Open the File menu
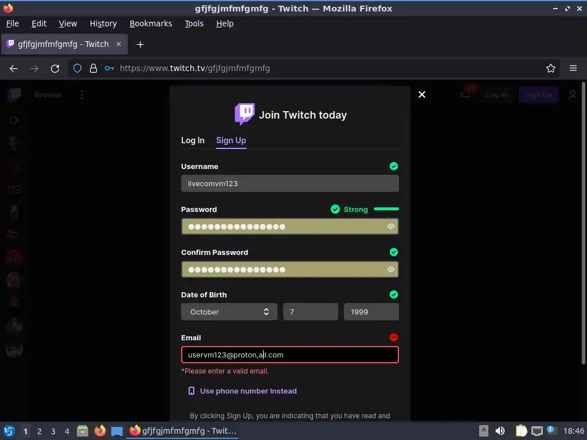 (x=13, y=23)
